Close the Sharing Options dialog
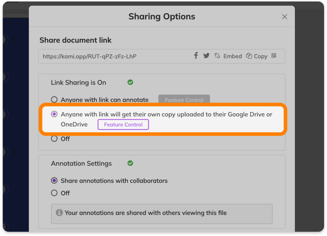327x236 pixels. (285, 17)
